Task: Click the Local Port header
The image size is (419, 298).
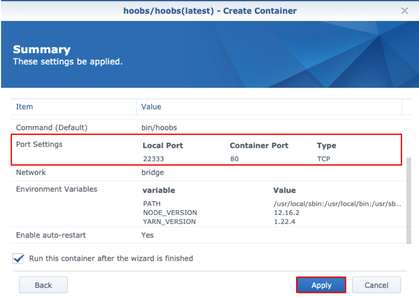Action: [163, 146]
